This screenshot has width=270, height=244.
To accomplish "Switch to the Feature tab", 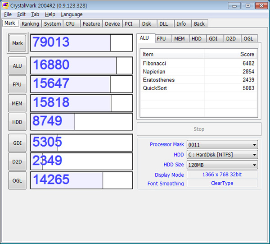I will coord(91,24).
